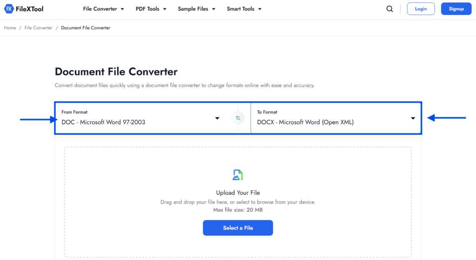Open the PDF Tools menu
The height and width of the screenshot is (260, 476).
151,9
